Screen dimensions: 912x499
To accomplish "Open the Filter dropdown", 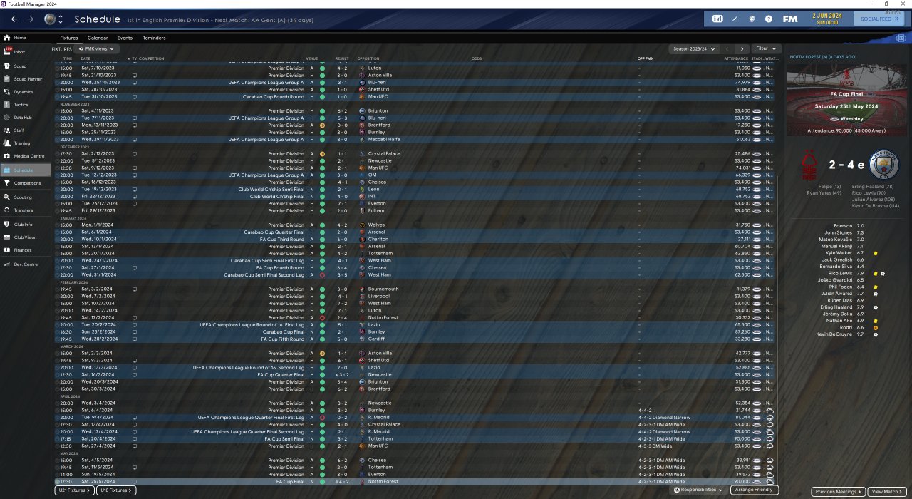I will tap(766, 49).
